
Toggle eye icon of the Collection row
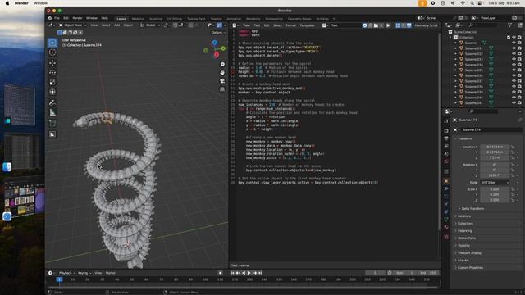(514, 37)
